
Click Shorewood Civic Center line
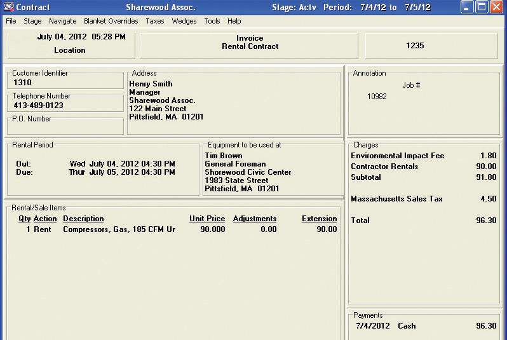click(x=248, y=172)
